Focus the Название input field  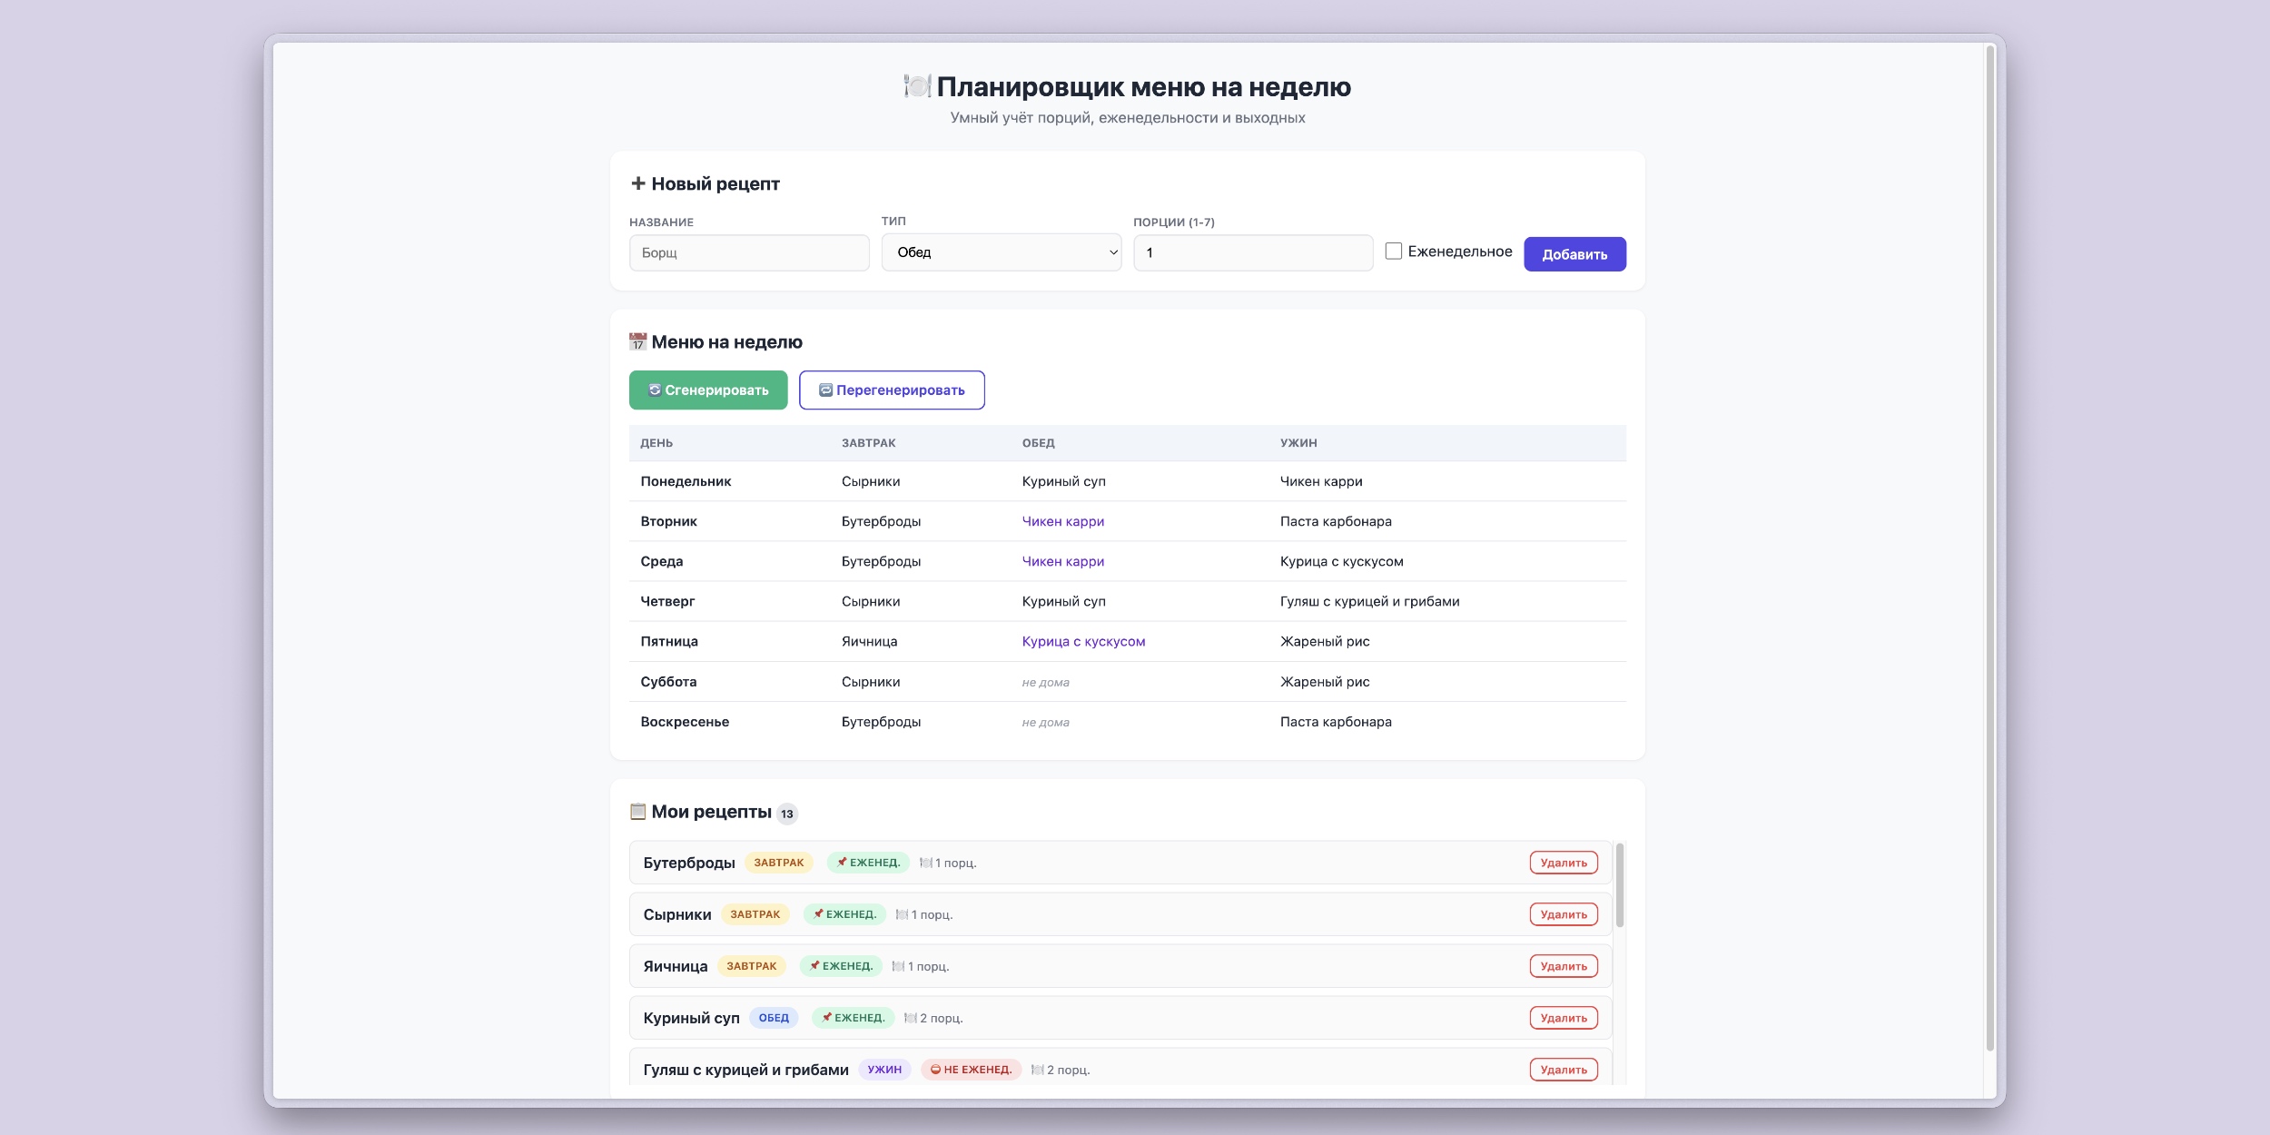[749, 252]
